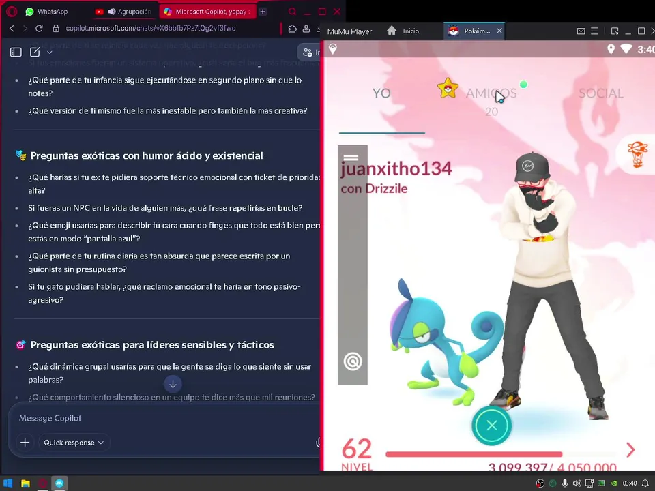
Task: Click the question about 'Si fueras un NPC'
Action: pyautogui.click(x=165, y=208)
